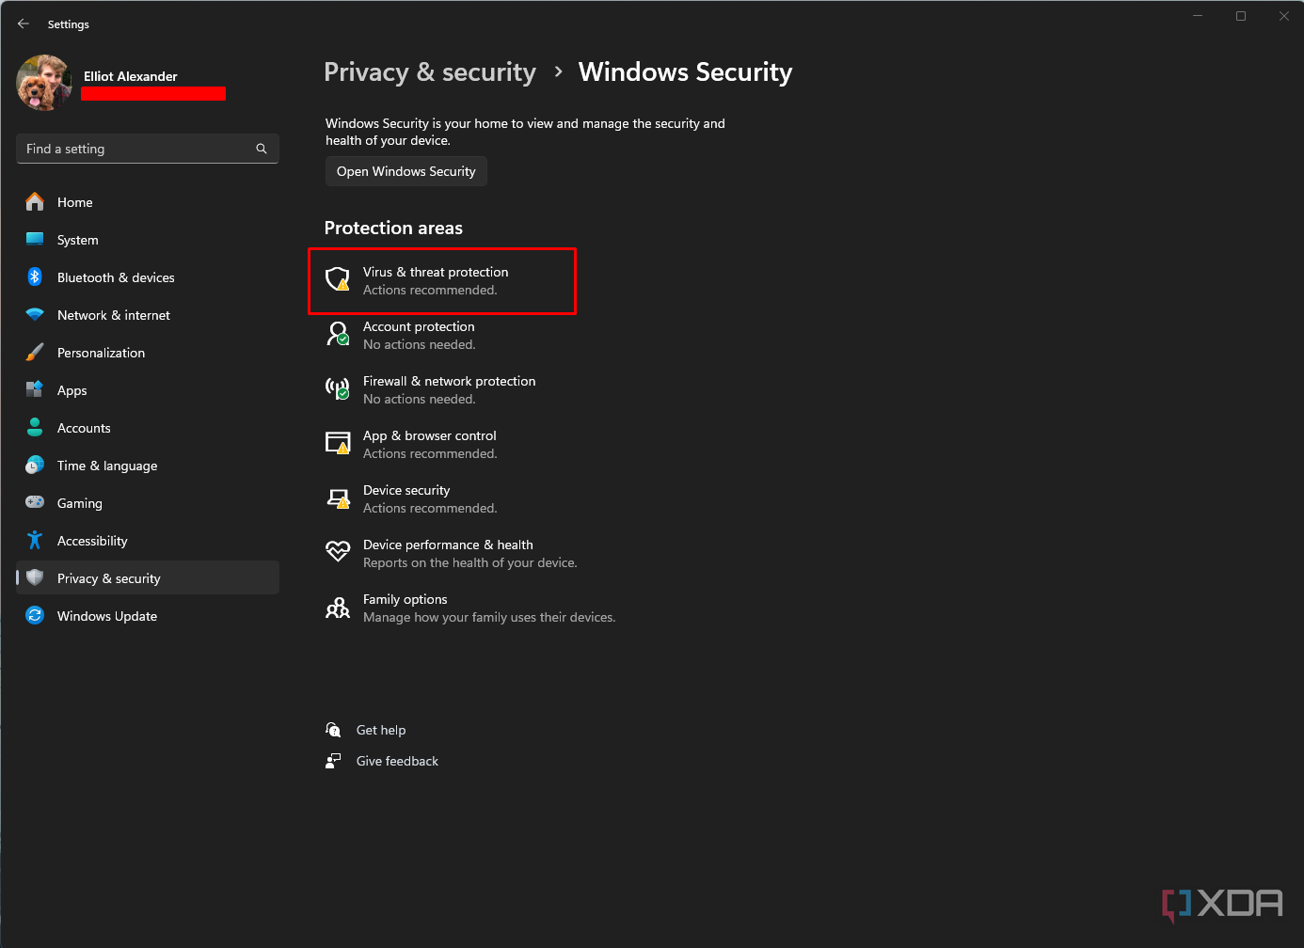1304x948 pixels.
Task: Open Bluetooth & devices settings
Action: [148, 277]
